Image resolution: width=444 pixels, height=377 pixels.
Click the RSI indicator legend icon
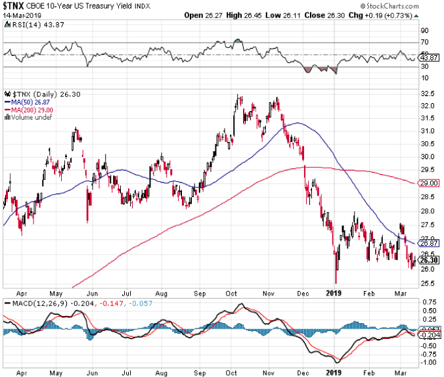tap(8, 24)
